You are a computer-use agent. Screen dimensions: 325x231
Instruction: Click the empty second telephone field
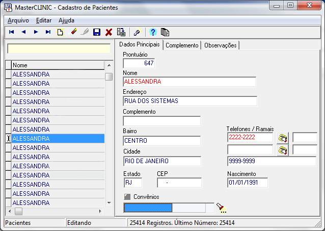point(250,149)
